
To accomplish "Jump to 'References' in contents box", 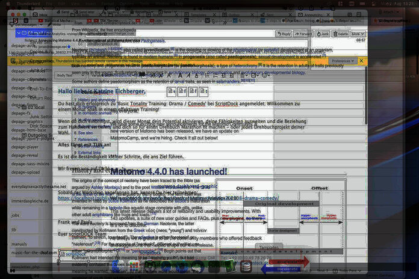I will tap(88, 139).
